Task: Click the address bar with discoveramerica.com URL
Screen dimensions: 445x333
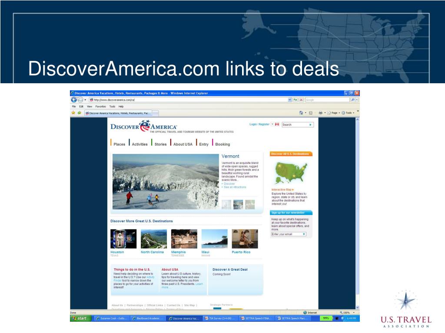Action: pos(188,100)
